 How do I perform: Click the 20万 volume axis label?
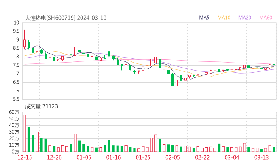(14, 138)
